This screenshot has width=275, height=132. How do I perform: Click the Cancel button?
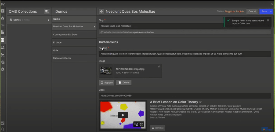[252, 12]
